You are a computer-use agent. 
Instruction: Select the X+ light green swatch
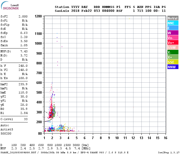pos(173,57)
